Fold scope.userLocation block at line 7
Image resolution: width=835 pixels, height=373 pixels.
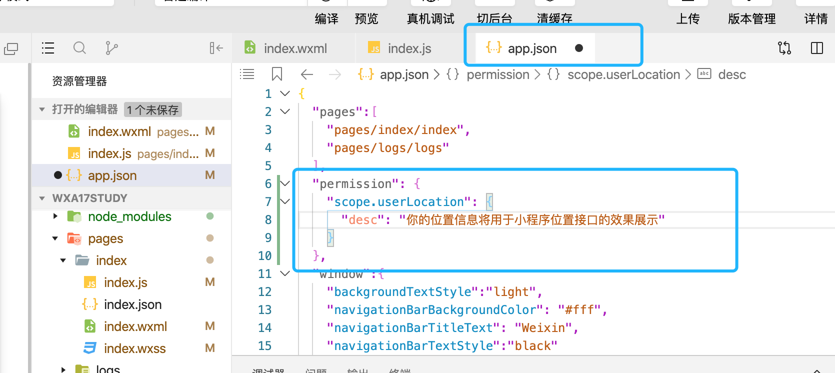point(285,201)
